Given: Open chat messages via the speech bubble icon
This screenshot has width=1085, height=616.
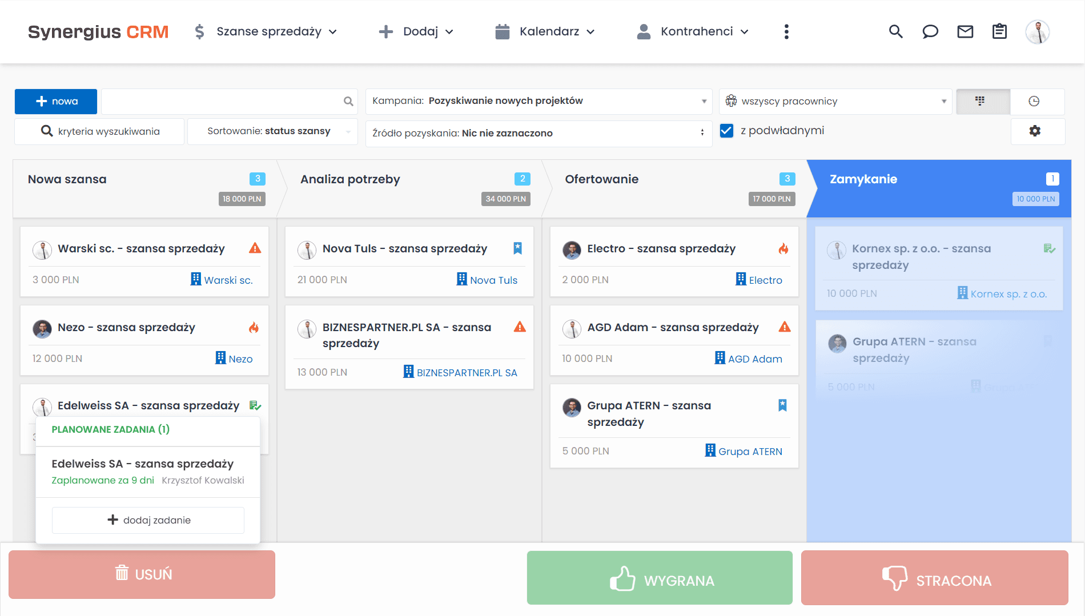Looking at the screenshot, I should [930, 32].
